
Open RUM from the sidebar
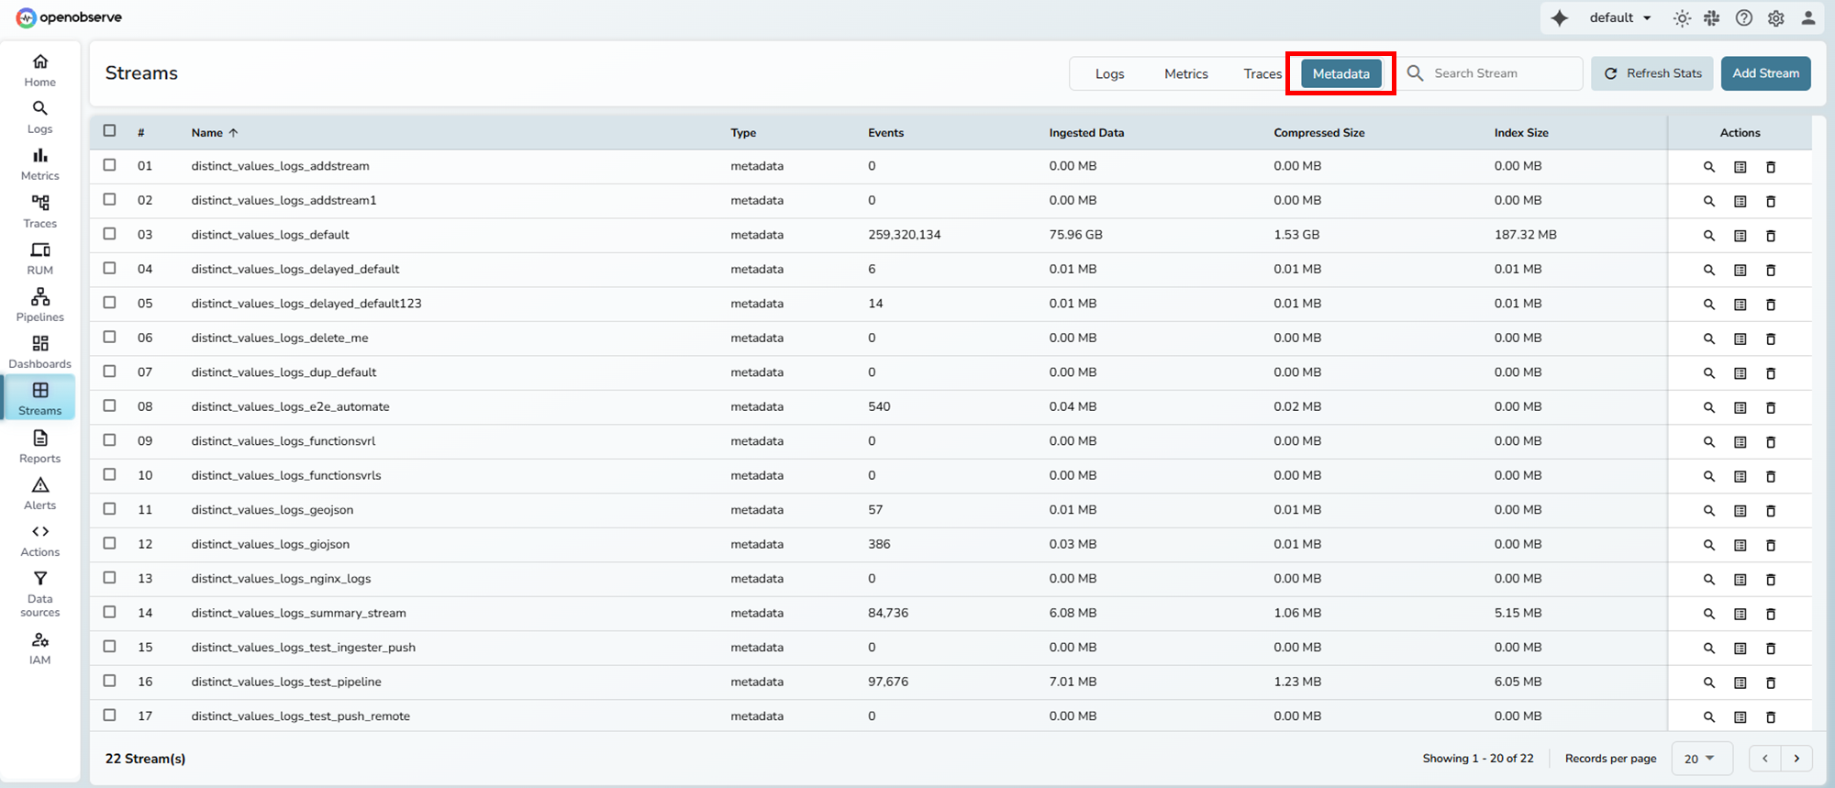pos(39,259)
